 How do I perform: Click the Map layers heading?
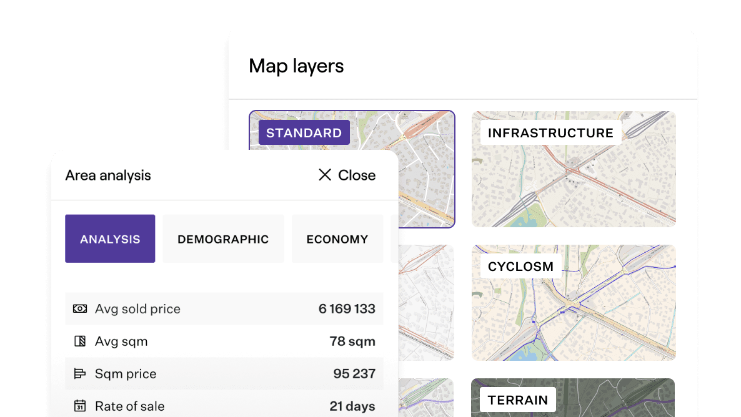(x=296, y=66)
